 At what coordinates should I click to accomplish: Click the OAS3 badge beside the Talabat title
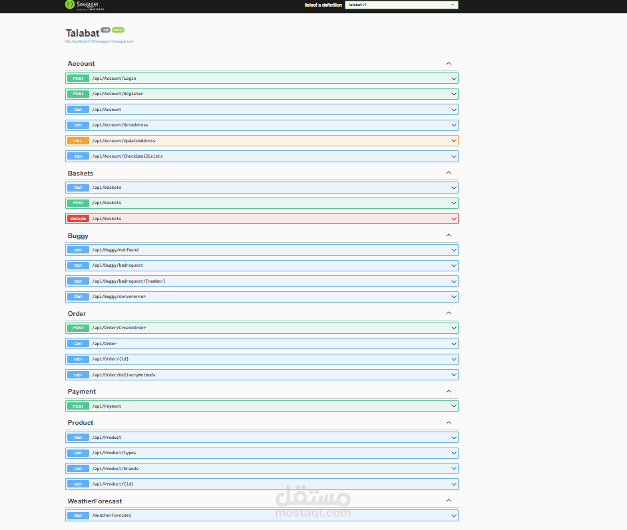pyautogui.click(x=118, y=30)
